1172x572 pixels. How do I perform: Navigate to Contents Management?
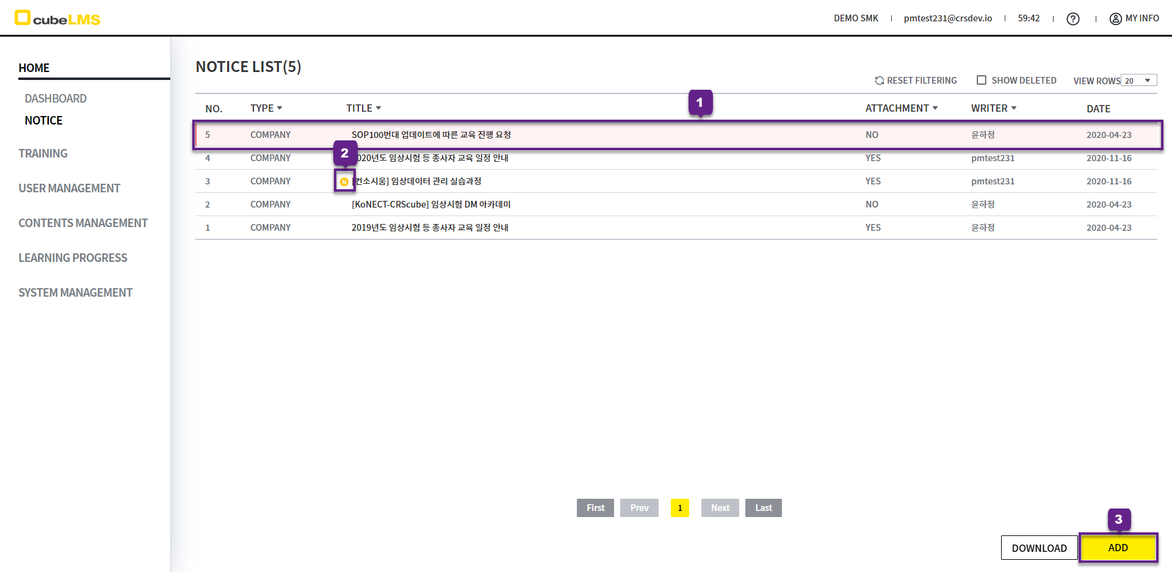[83, 223]
